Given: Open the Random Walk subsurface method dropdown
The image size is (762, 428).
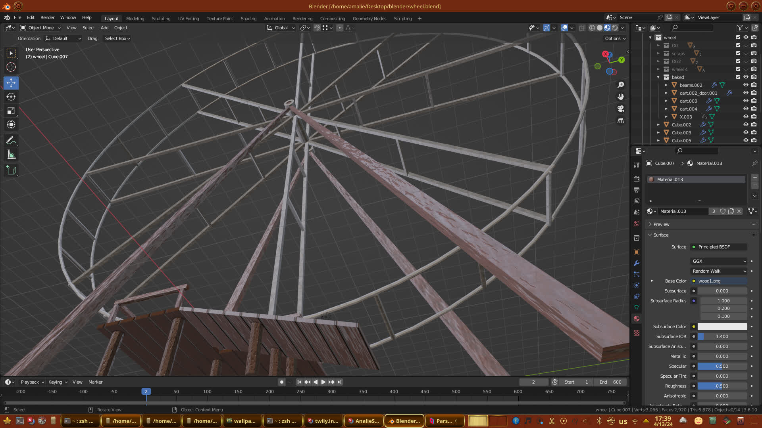Looking at the screenshot, I should (x=719, y=271).
